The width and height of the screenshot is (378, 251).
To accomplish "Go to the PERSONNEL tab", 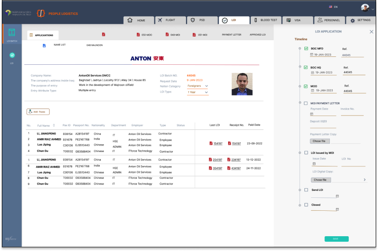I will point(329,20).
